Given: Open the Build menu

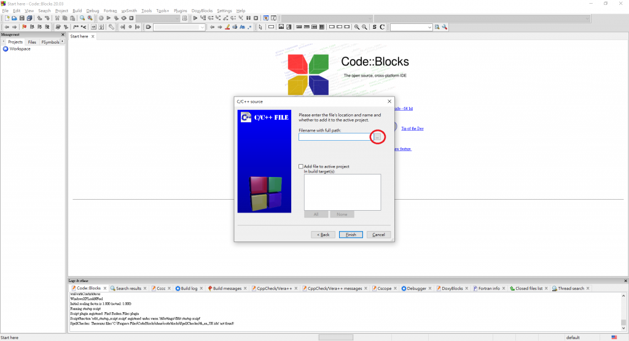Looking at the screenshot, I should coord(77,11).
